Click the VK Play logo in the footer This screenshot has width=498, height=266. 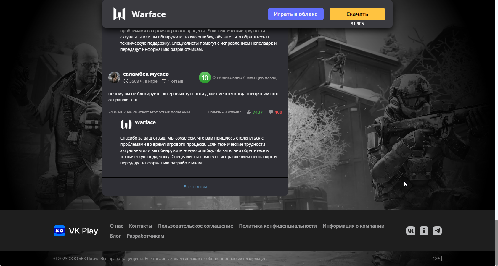(x=76, y=231)
